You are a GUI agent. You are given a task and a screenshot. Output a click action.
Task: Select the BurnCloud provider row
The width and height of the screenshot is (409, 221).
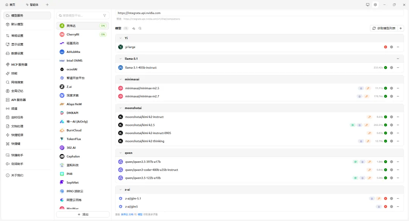click(83, 130)
